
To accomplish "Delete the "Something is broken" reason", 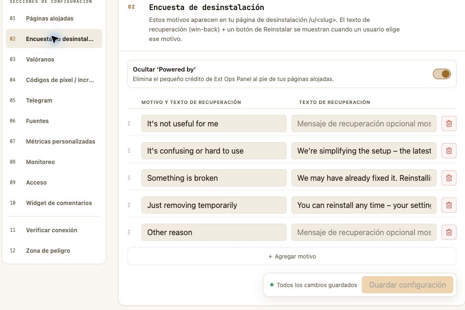I will pyautogui.click(x=449, y=178).
